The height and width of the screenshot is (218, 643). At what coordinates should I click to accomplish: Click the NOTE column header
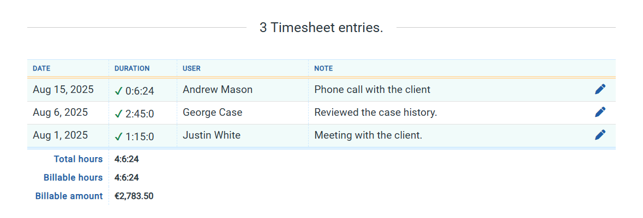point(323,68)
